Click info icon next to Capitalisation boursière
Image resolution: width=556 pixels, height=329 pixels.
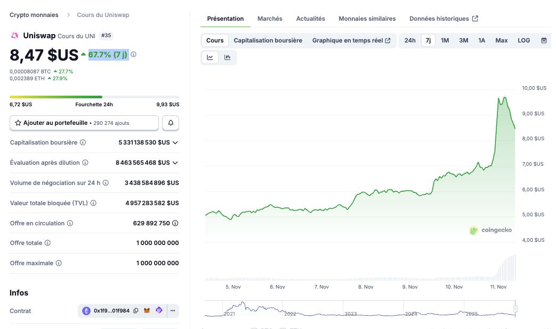point(83,142)
